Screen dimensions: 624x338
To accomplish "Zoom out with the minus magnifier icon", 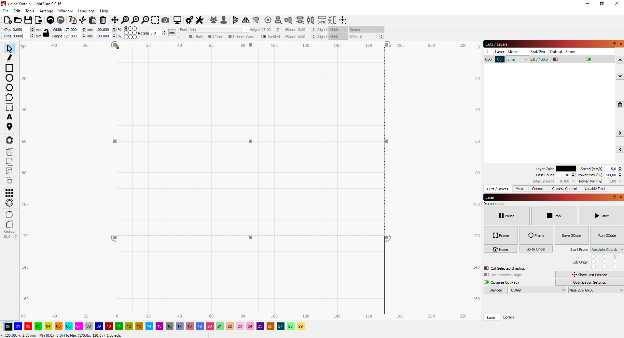I will pyautogui.click(x=145, y=20).
